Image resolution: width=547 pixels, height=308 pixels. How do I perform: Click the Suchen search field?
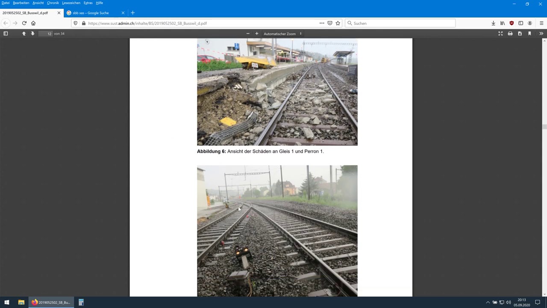click(400, 23)
